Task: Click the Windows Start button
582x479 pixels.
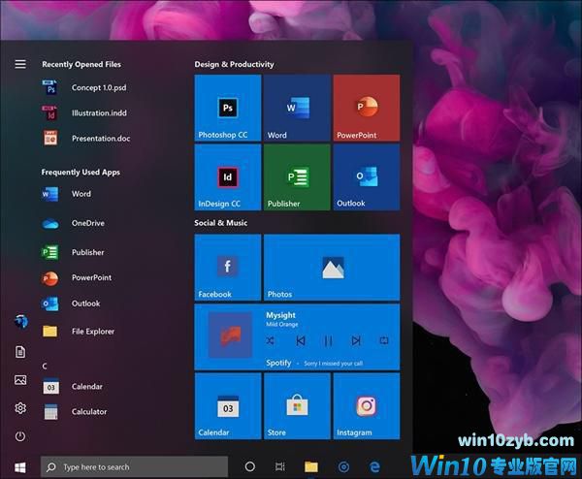Action: (x=19, y=466)
